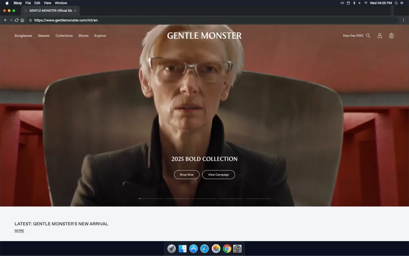409x256 pixels.
Task: Click the browser back arrow
Action: [6, 20]
